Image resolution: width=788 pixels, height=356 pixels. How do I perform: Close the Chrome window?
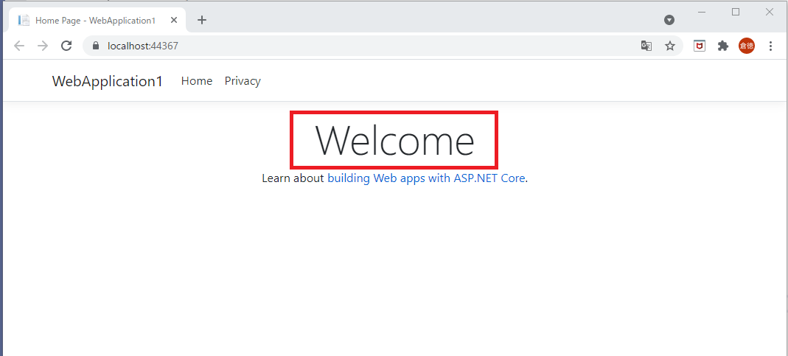coord(770,12)
